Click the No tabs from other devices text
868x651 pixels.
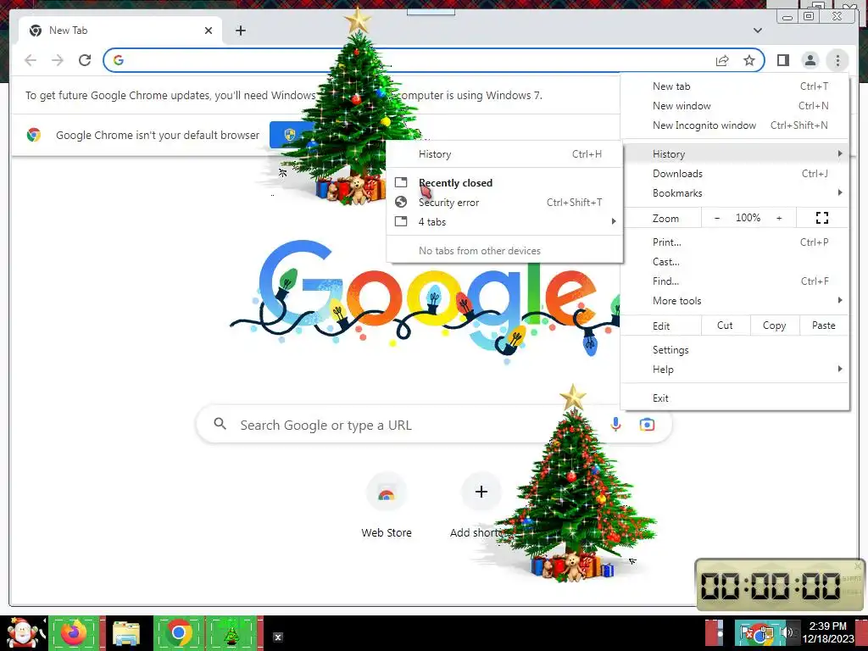tap(480, 251)
